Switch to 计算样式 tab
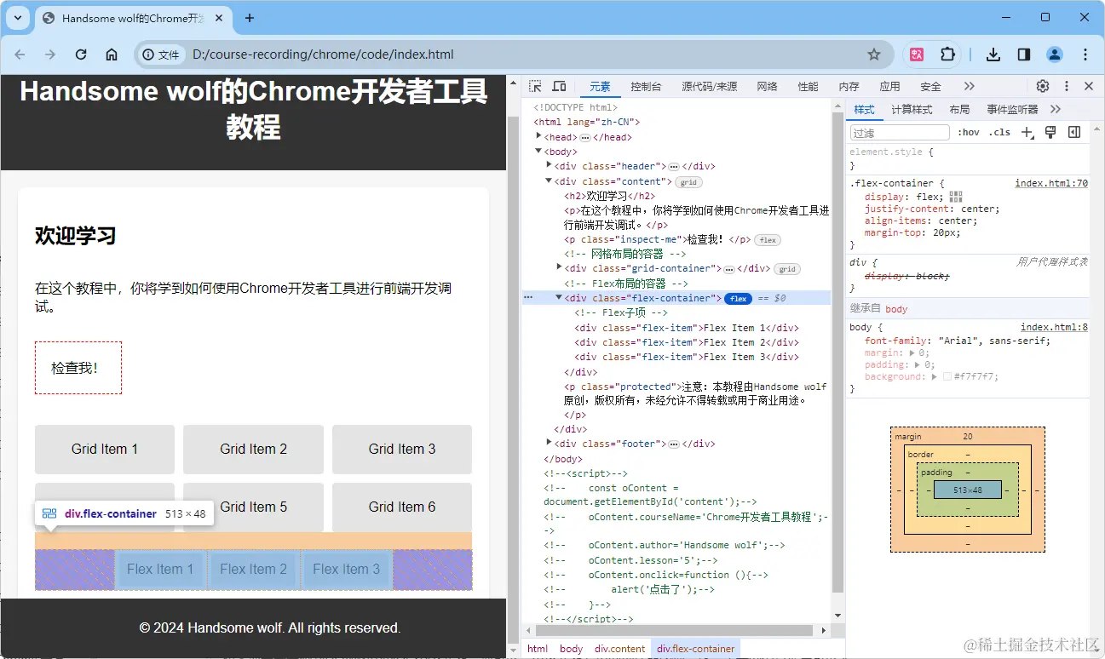The width and height of the screenshot is (1105, 659). point(912,109)
